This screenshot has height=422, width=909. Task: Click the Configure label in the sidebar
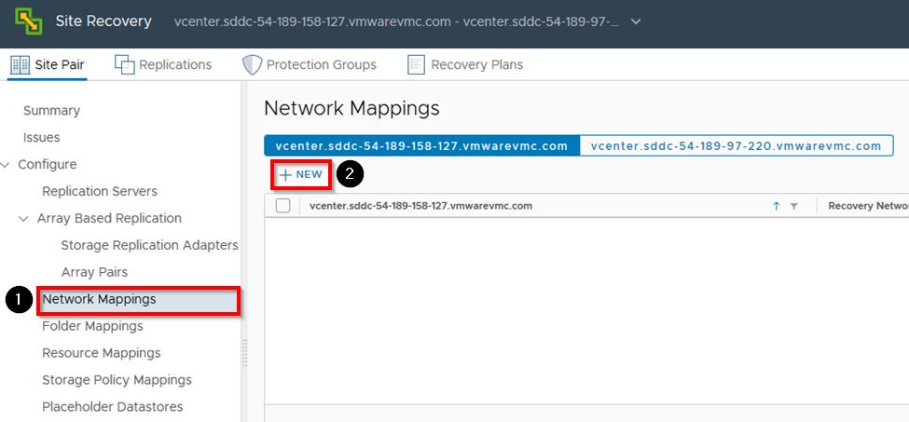(47, 164)
